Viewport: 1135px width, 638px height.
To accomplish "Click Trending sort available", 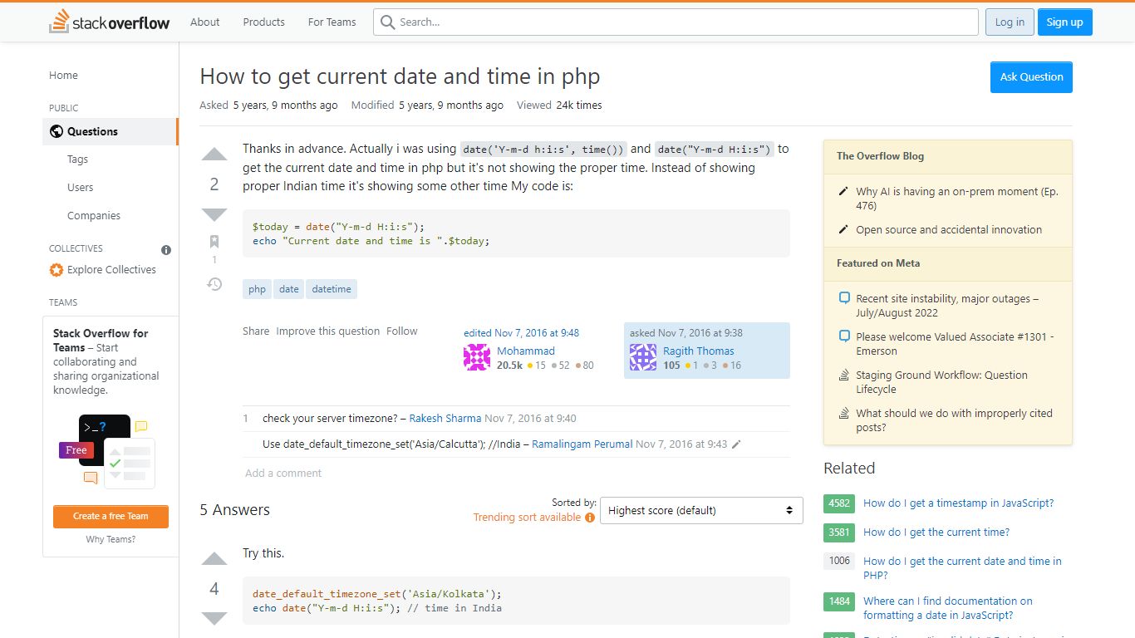I will pos(527,518).
